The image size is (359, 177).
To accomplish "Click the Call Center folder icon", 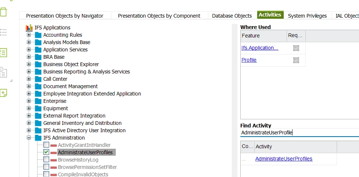I will pyautogui.click(x=38, y=79).
